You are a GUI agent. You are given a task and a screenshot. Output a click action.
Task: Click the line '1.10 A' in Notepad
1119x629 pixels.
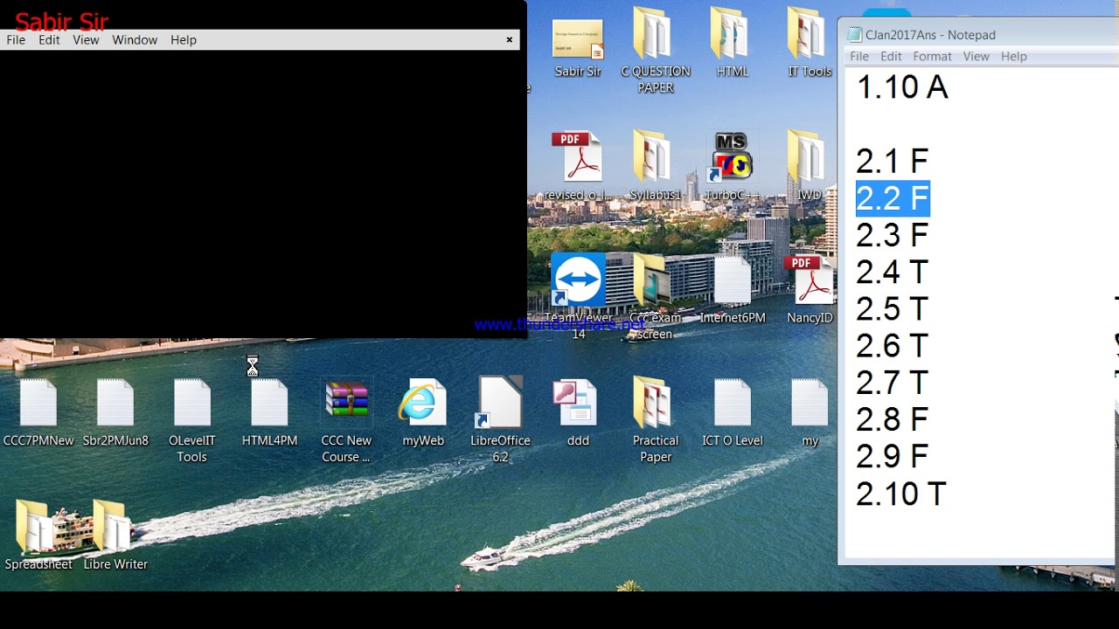[x=902, y=87]
